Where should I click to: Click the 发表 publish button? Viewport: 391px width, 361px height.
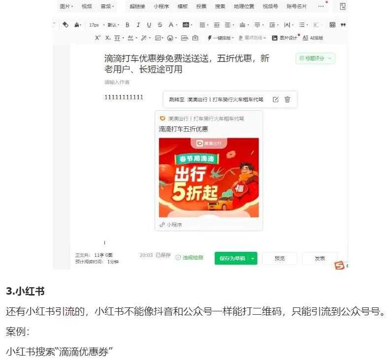point(320,258)
